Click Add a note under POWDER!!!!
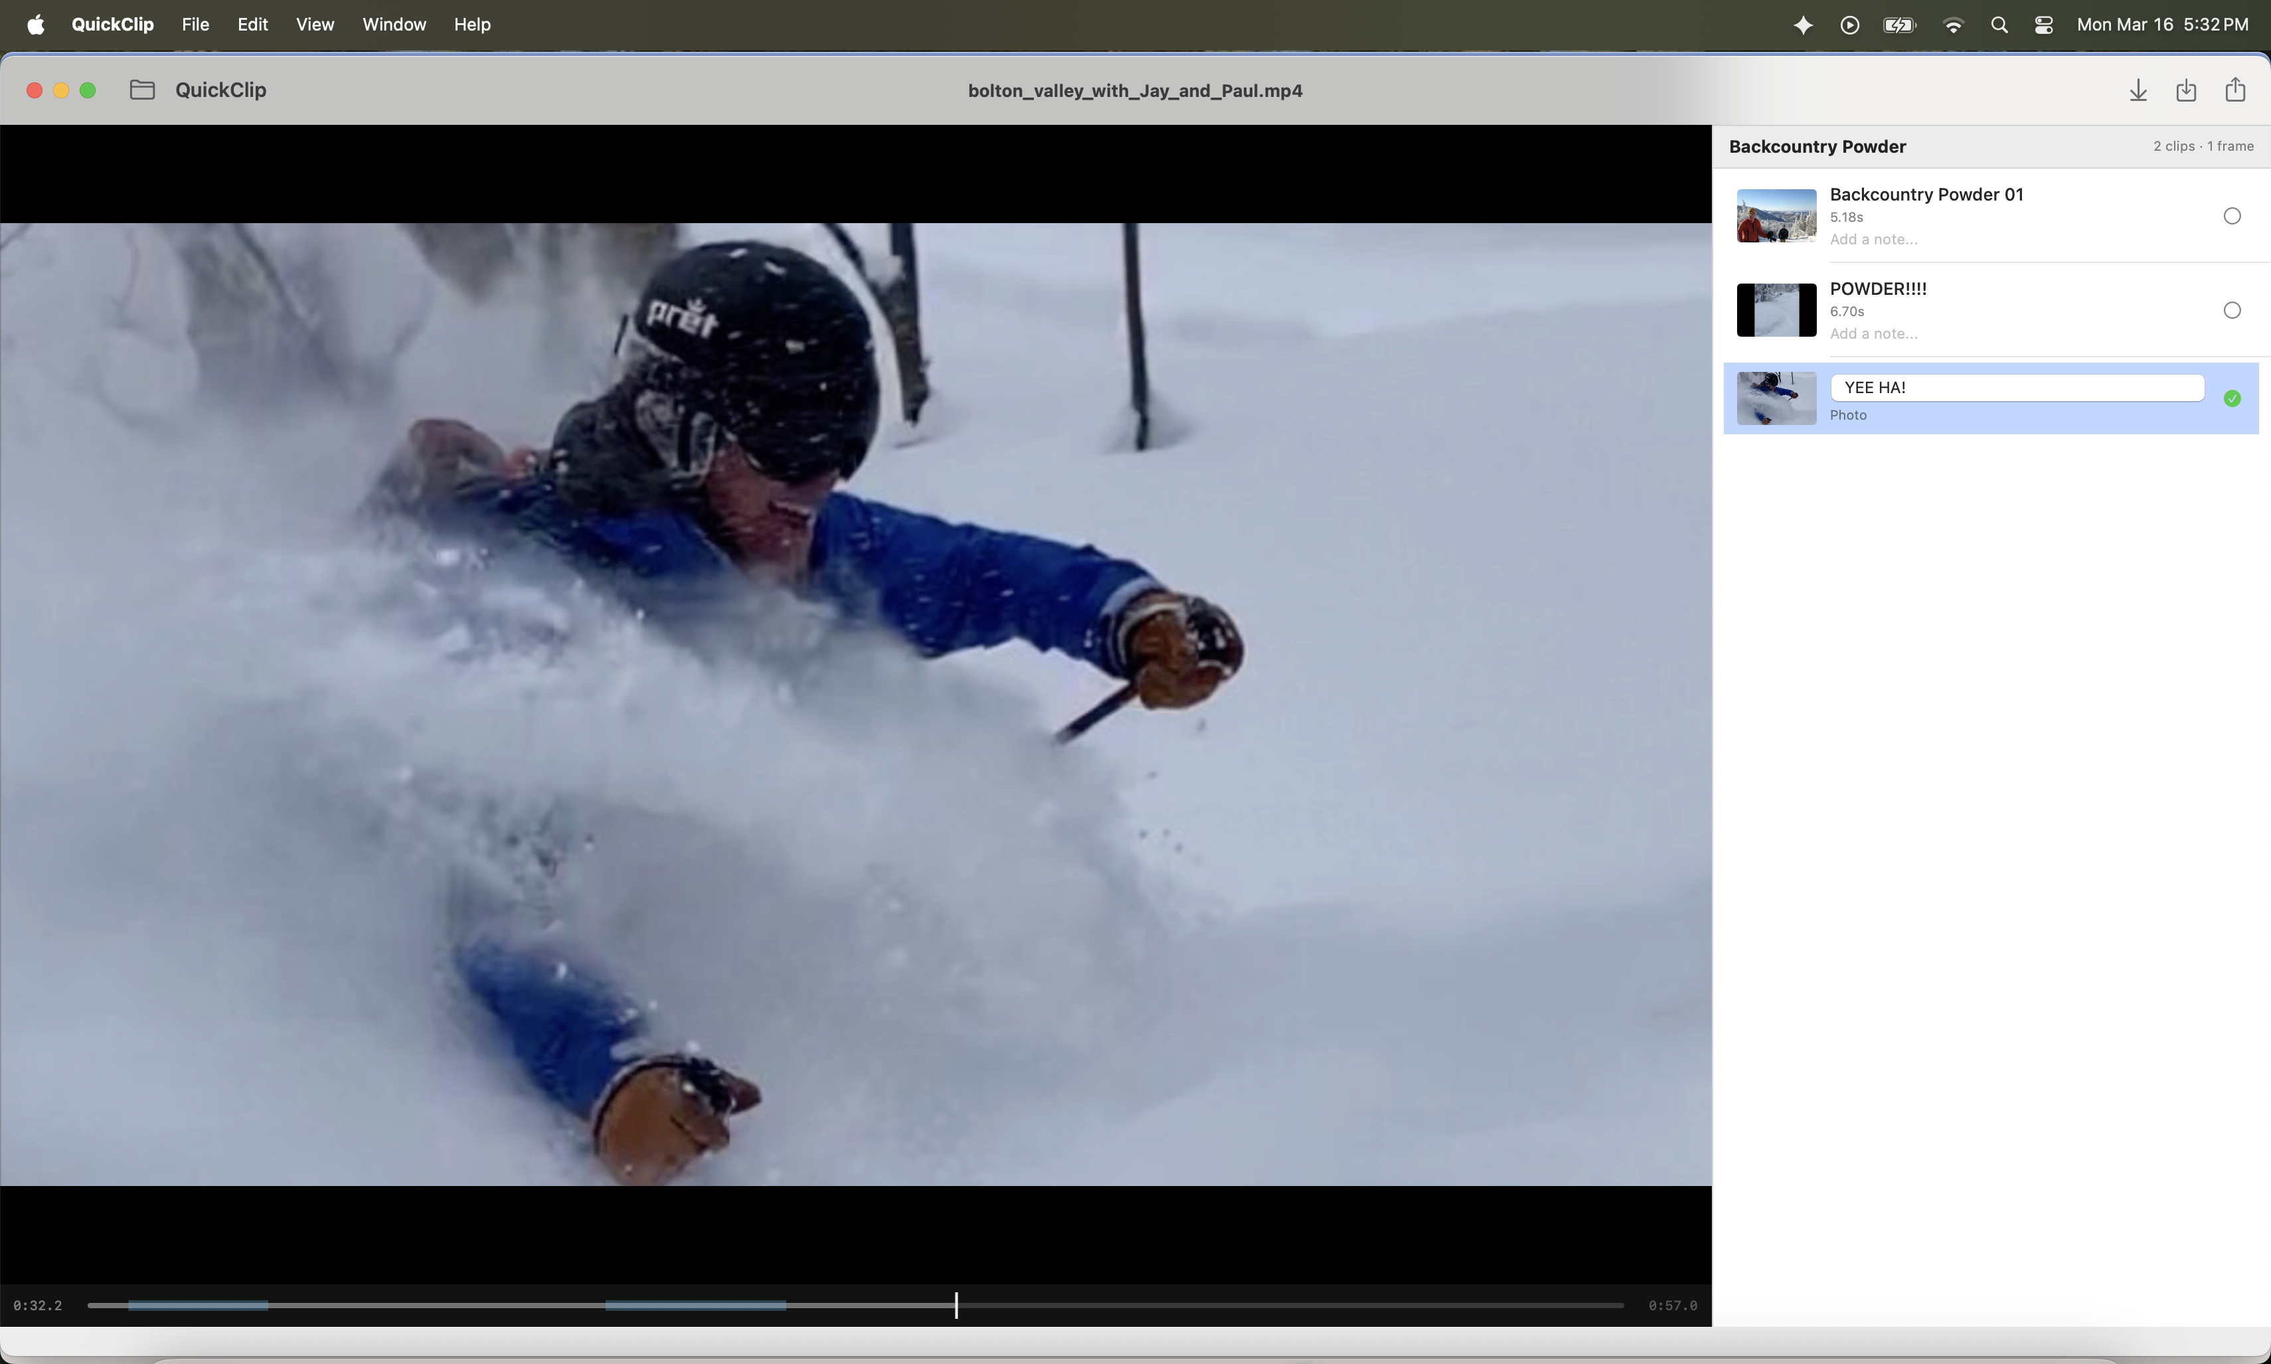2271x1364 pixels. point(1873,333)
